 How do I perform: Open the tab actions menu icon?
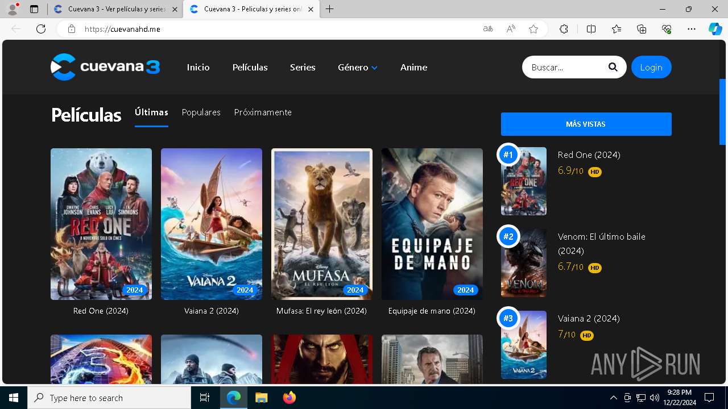pyautogui.click(x=34, y=9)
